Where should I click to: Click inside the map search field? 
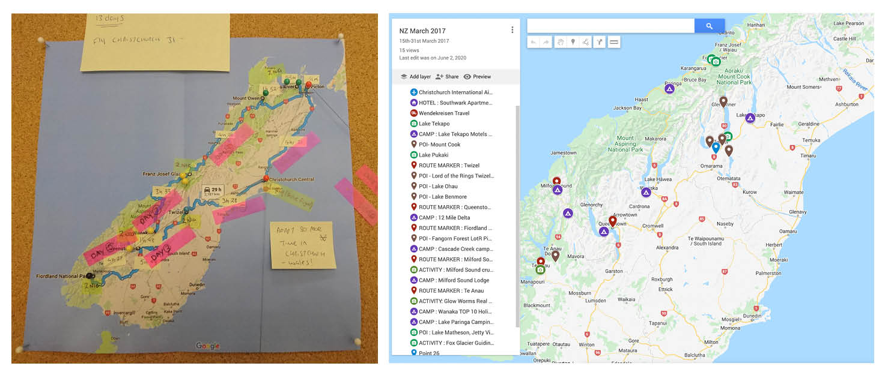coord(610,26)
